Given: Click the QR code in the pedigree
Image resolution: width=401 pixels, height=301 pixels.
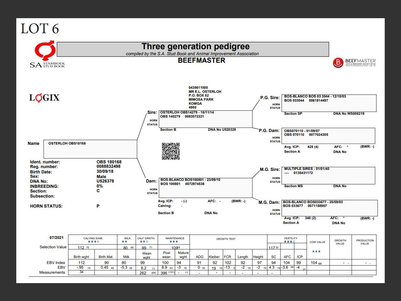Looking at the screenshot, I should click(x=171, y=151).
